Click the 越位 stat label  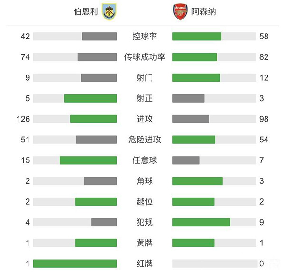point(145,202)
